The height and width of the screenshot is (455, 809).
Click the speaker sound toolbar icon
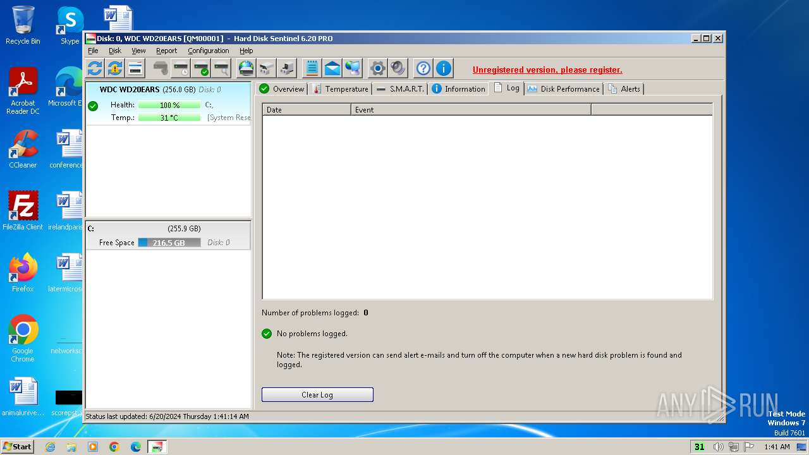coord(398,68)
